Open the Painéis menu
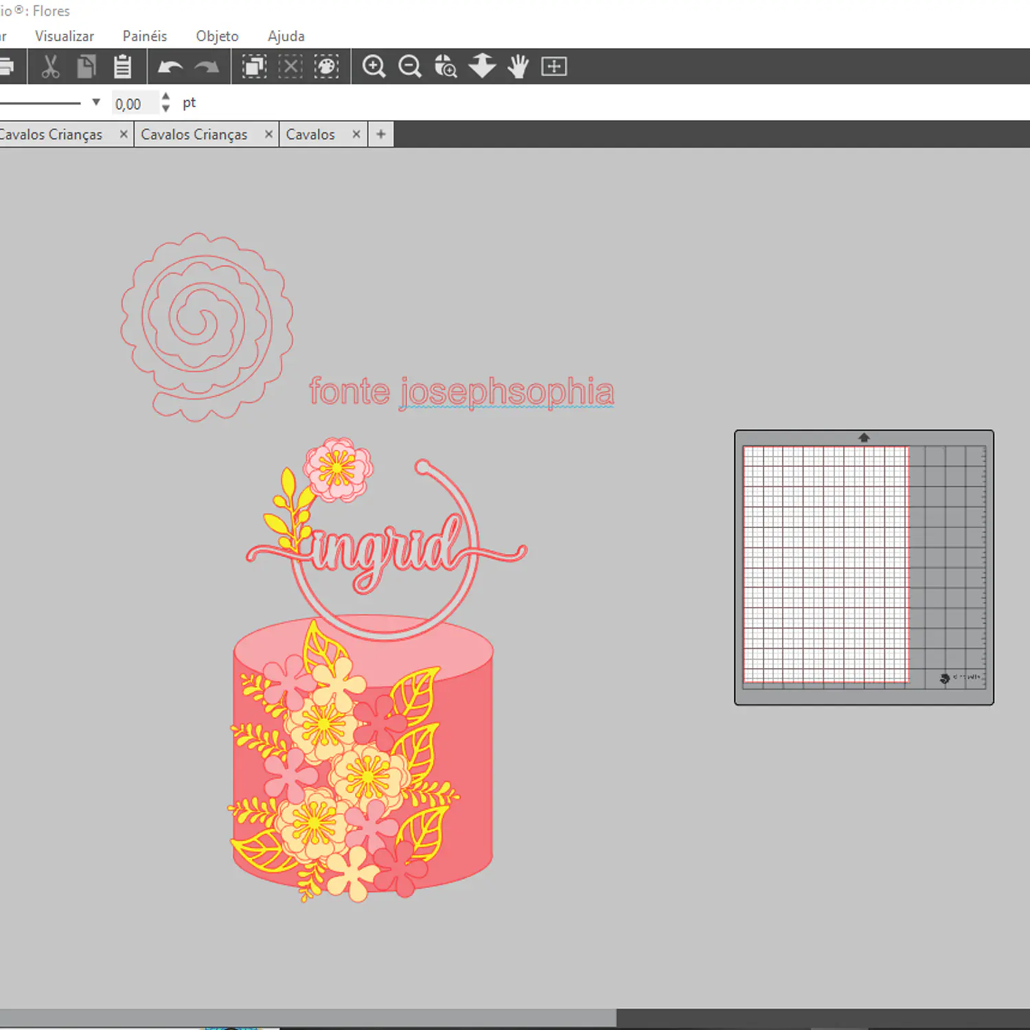This screenshot has height=1030, width=1030. [x=145, y=36]
